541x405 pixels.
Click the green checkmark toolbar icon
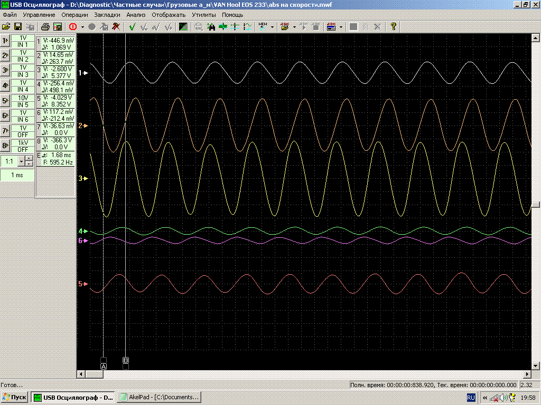tap(132, 26)
